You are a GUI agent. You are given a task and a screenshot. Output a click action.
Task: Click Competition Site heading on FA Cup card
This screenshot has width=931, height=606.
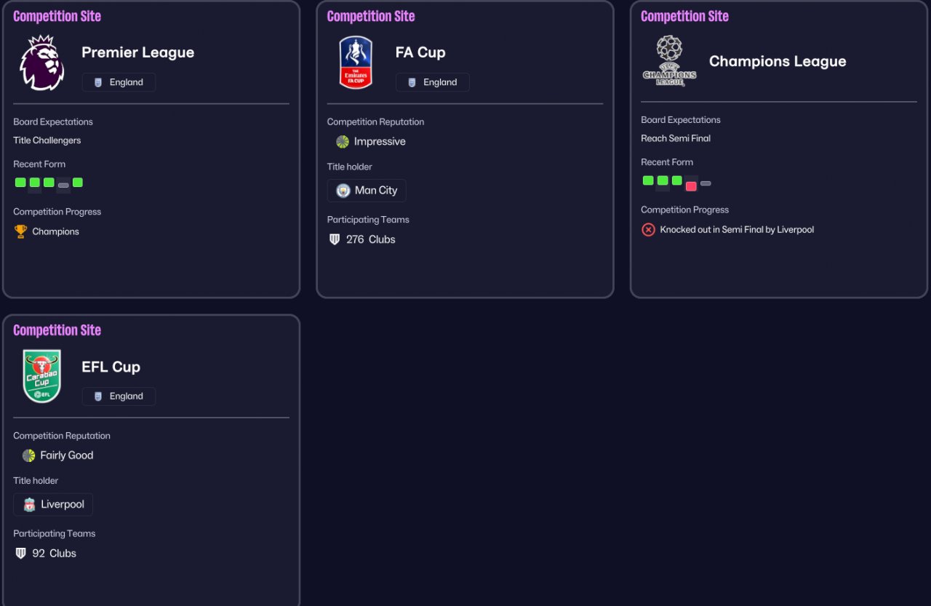pos(371,16)
